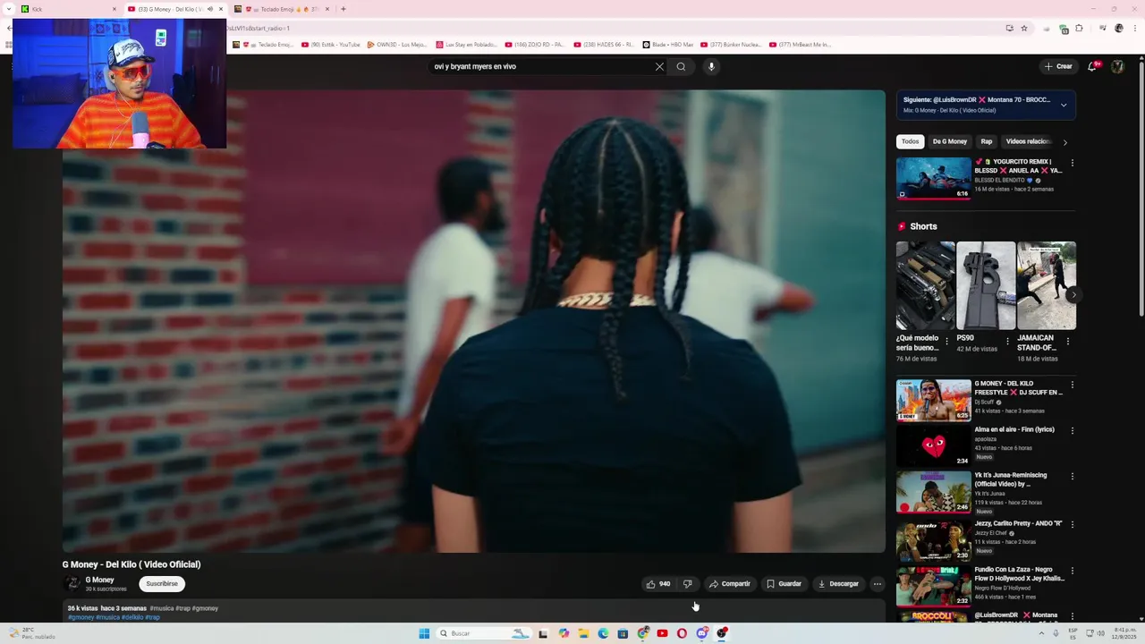The image size is (1145, 644).
Task: Open Discord from taskbar
Action: (702, 633)
